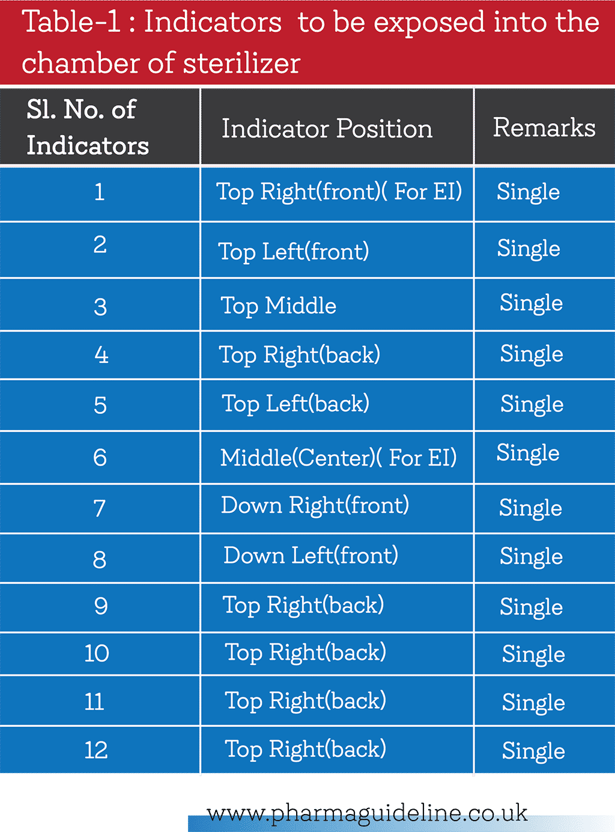Select 'Top Right(back)' in row 11
Image resolution: width=615 pixels, height=832 pixels.
(x=305, y=701)
